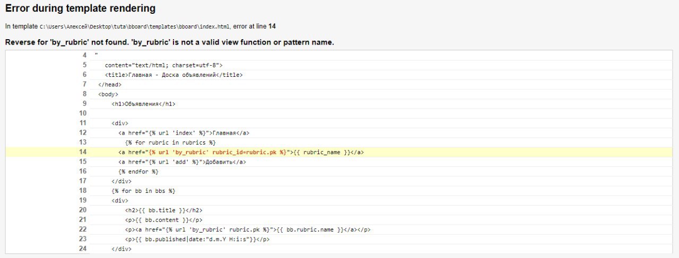
Task: Click line number 23 in the gutter
Action: coord(83,239)
